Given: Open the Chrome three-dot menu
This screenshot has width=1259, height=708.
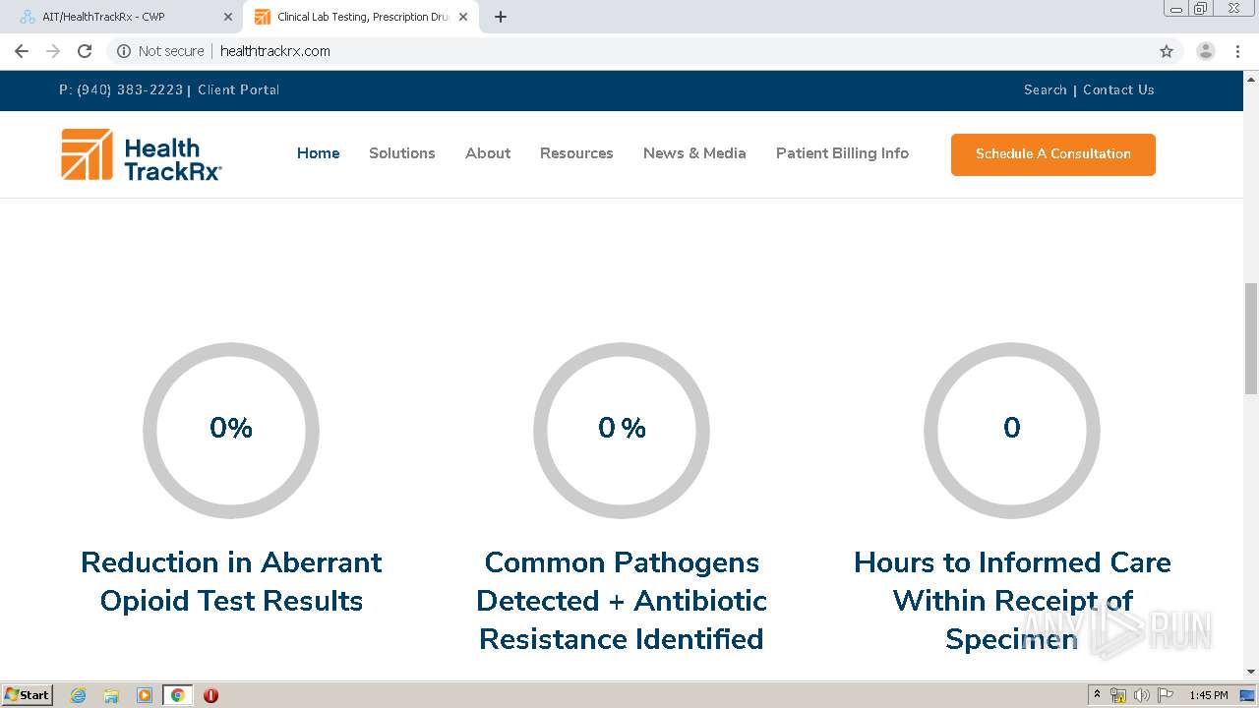Looking at the screenshot, I should point(1238,51).
